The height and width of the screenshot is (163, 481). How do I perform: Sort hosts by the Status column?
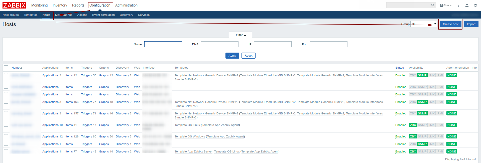click(400, 68)
